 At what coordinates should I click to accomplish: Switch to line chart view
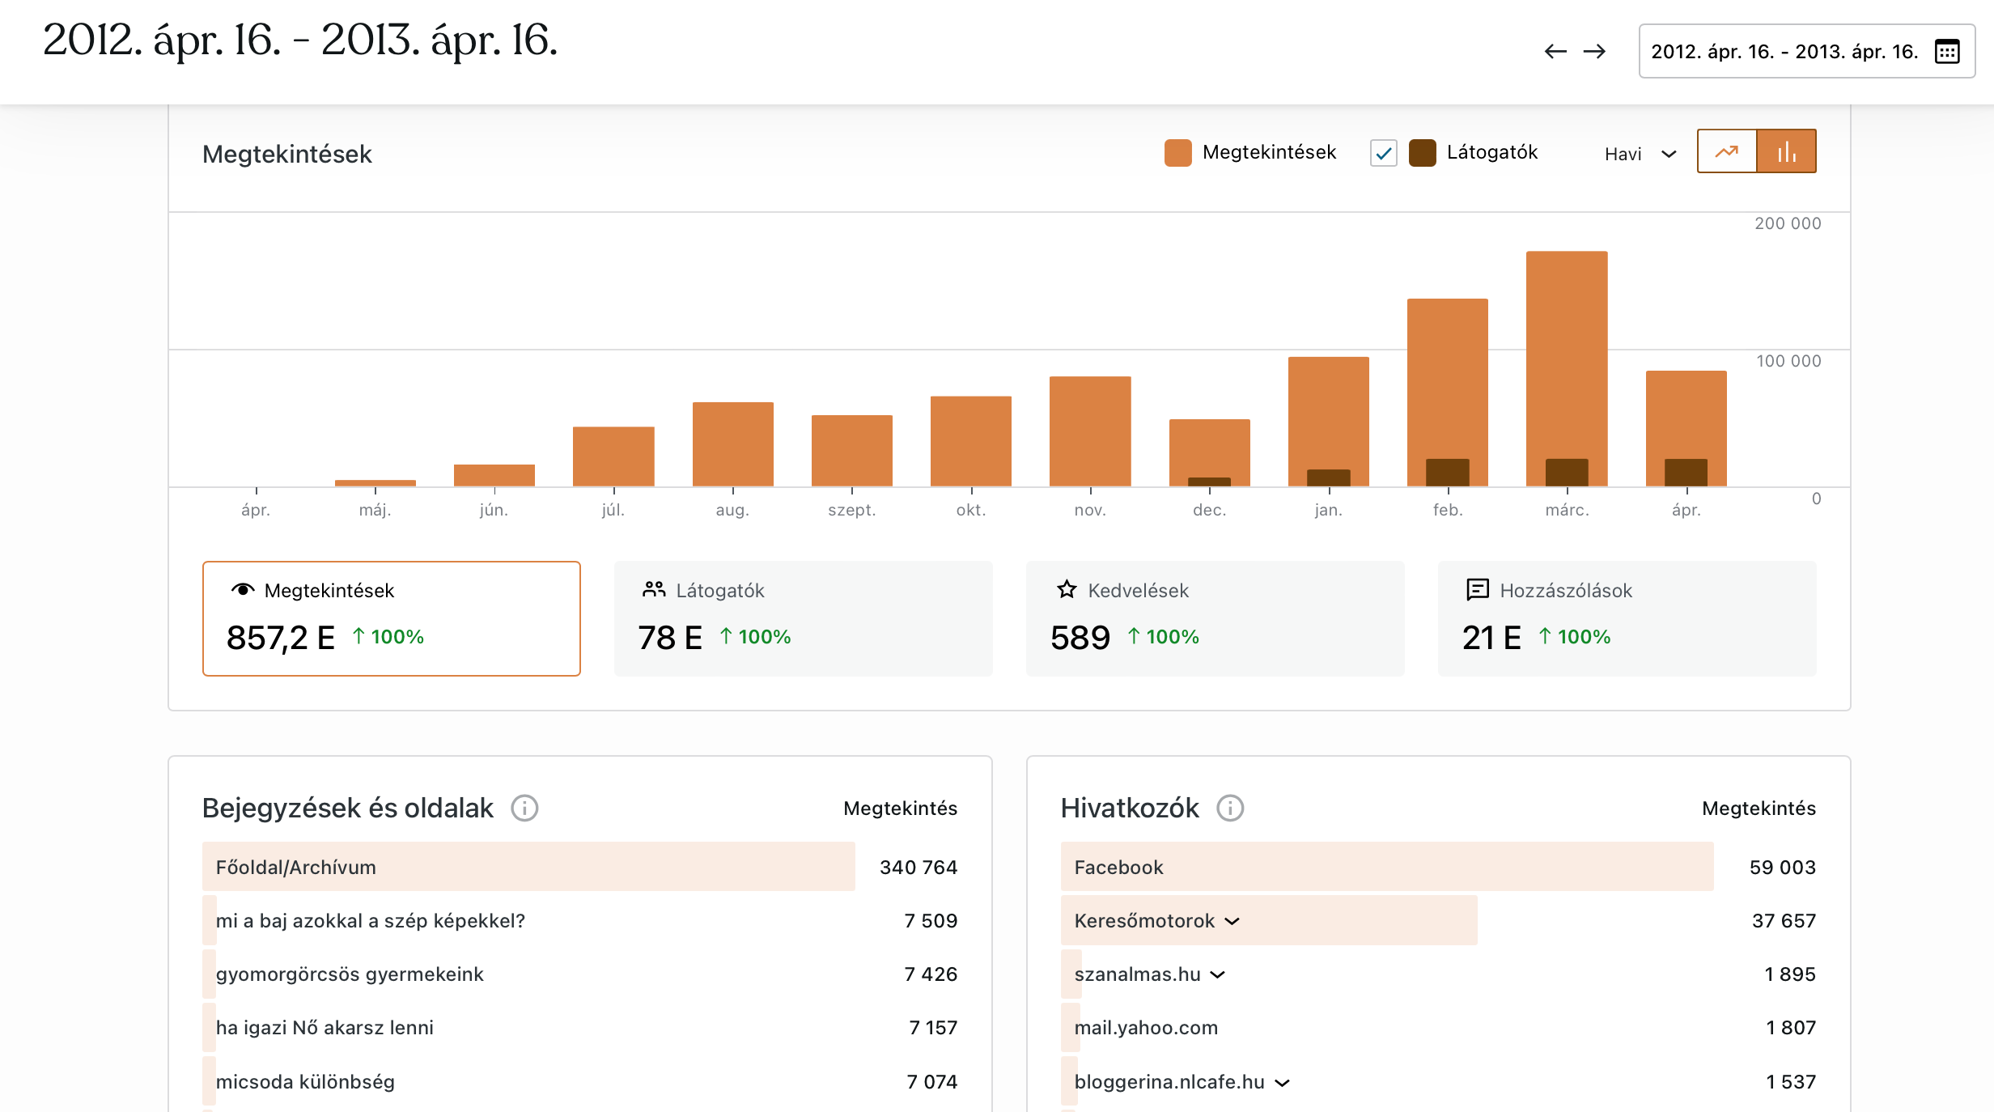point(1726,151)
